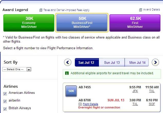163x113 pixels.
Task: Switch to Sun Jul 13 tab
Action: tap(112, 62)
